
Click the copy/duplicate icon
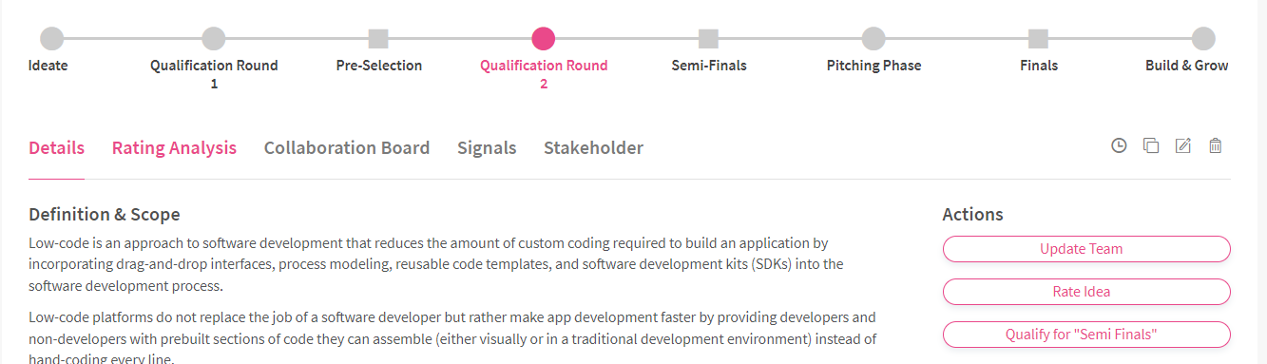tap(1151, 145)
